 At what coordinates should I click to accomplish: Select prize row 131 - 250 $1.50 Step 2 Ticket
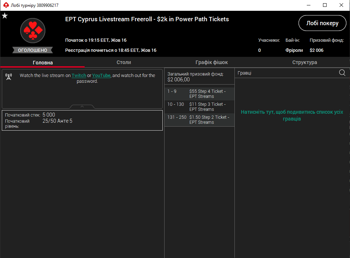point(199,120)
